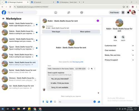Open the Tyjuan conversation
The image size is (139, 111).
(19, 48)
